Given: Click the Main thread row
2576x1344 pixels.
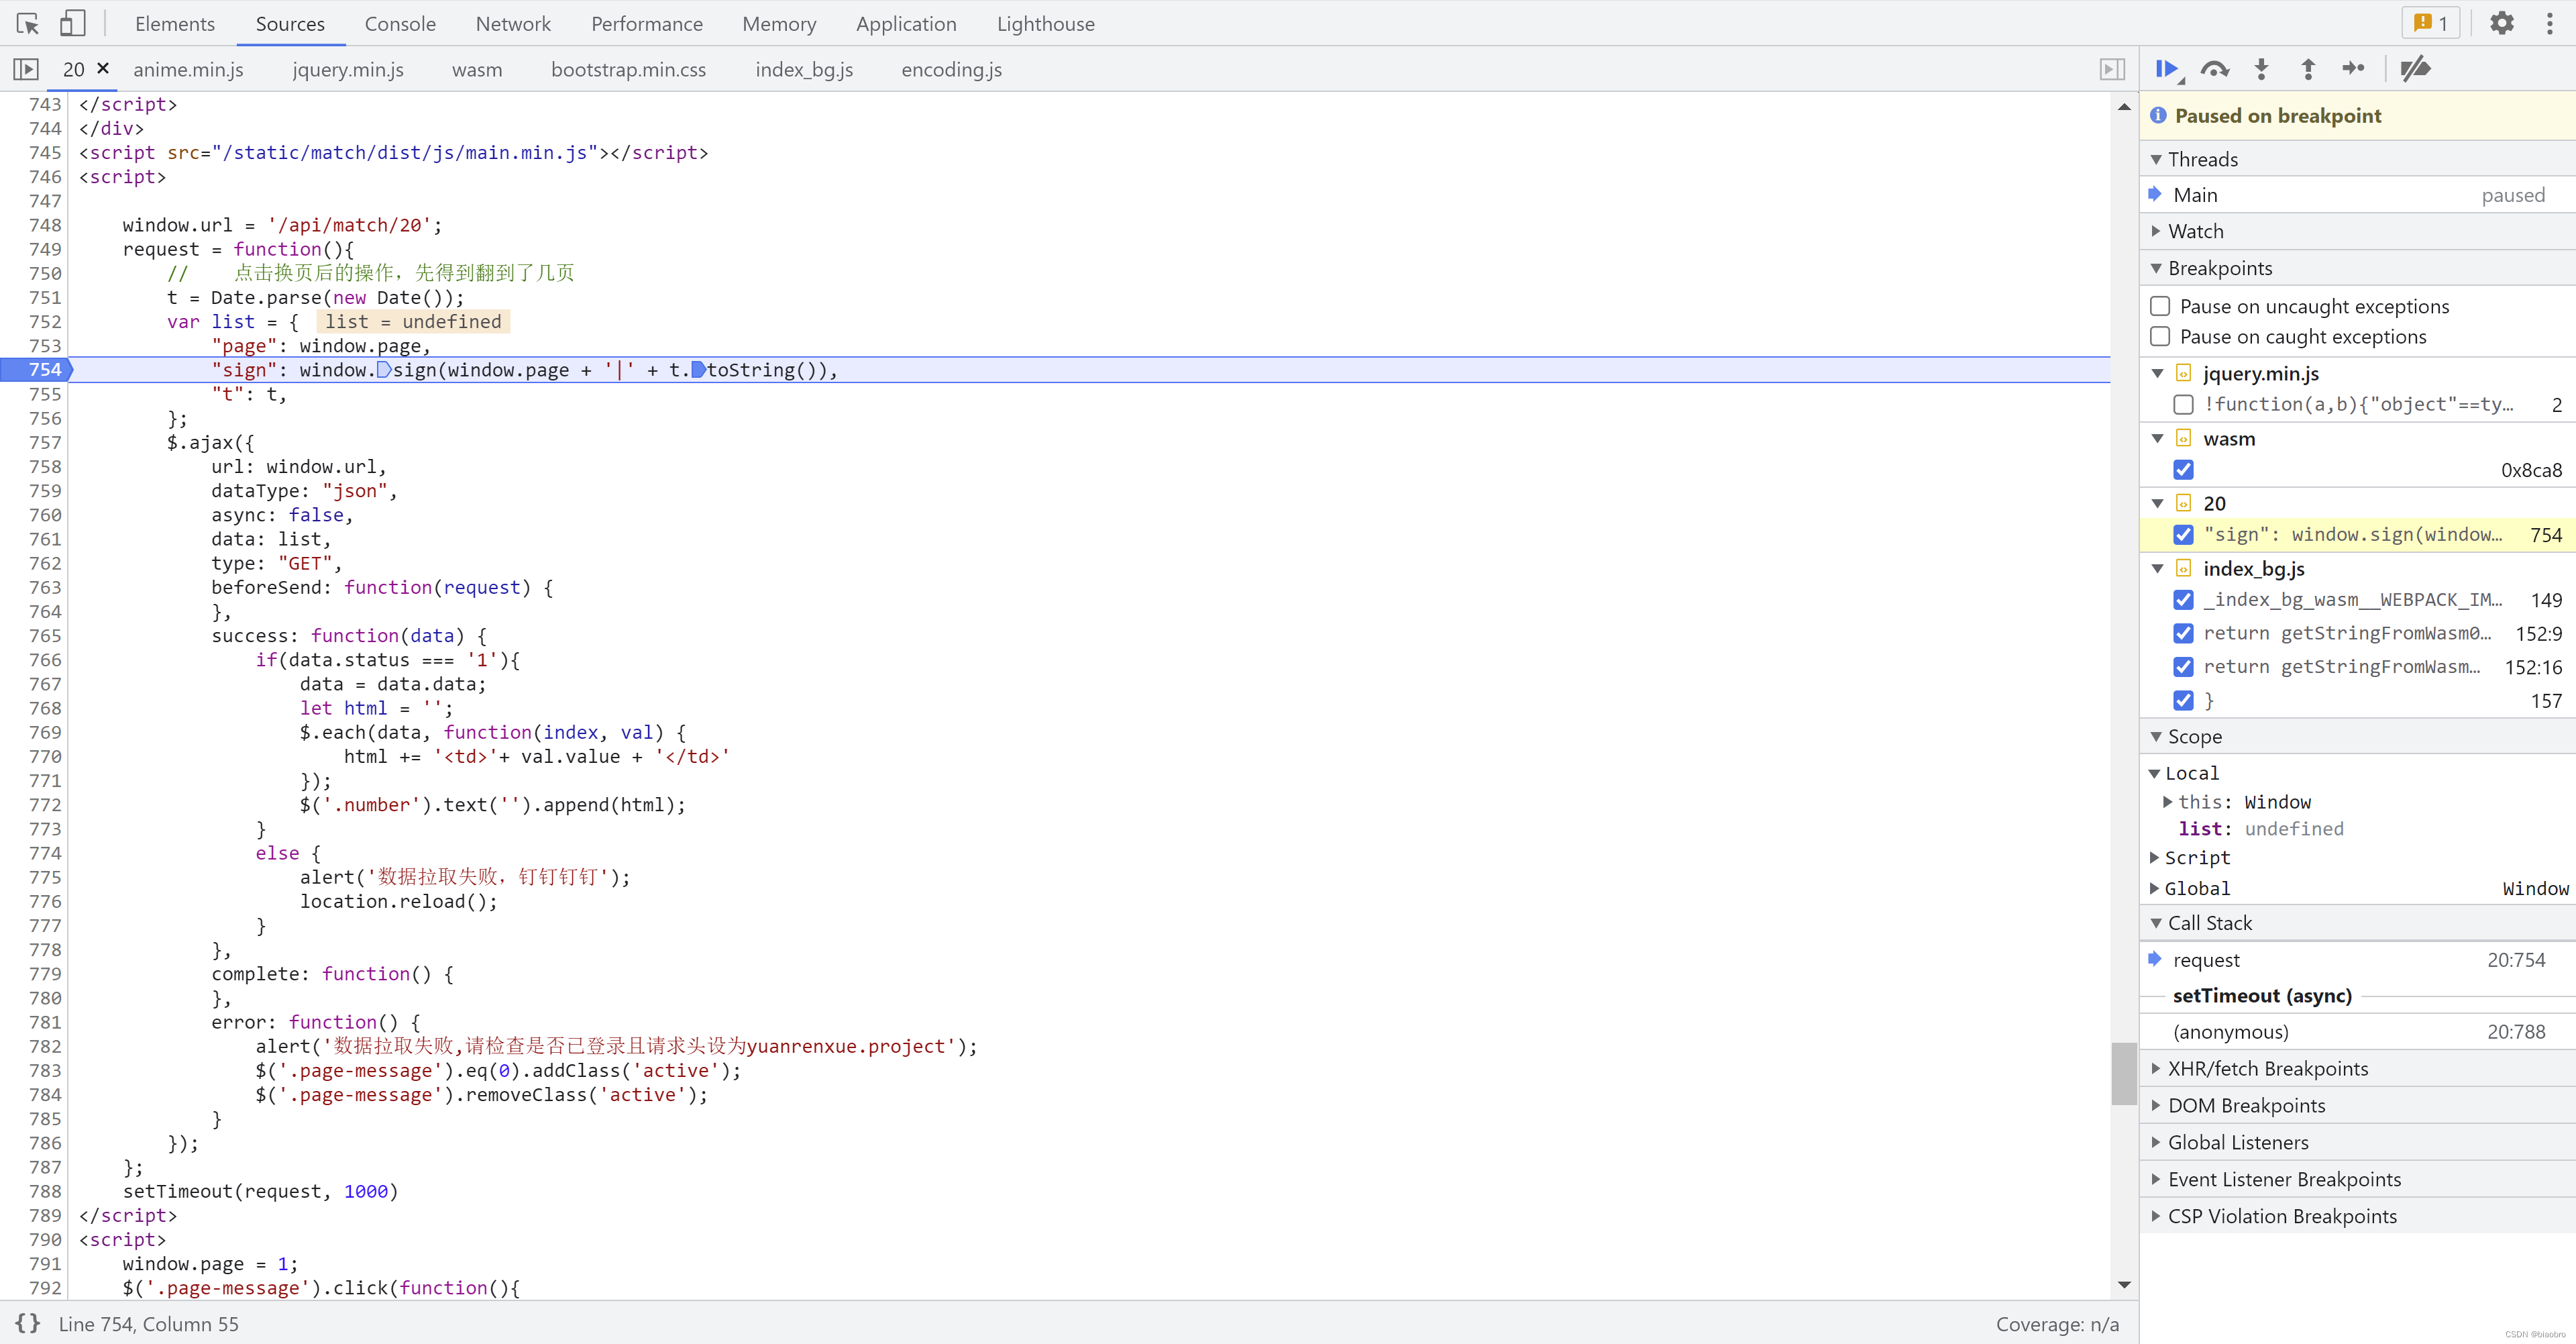Looking at the screenshot, I should [2357, 195].
